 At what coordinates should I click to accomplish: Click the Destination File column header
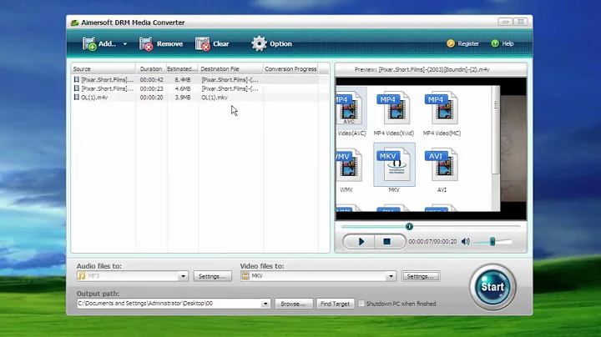[x=230, y=69]
